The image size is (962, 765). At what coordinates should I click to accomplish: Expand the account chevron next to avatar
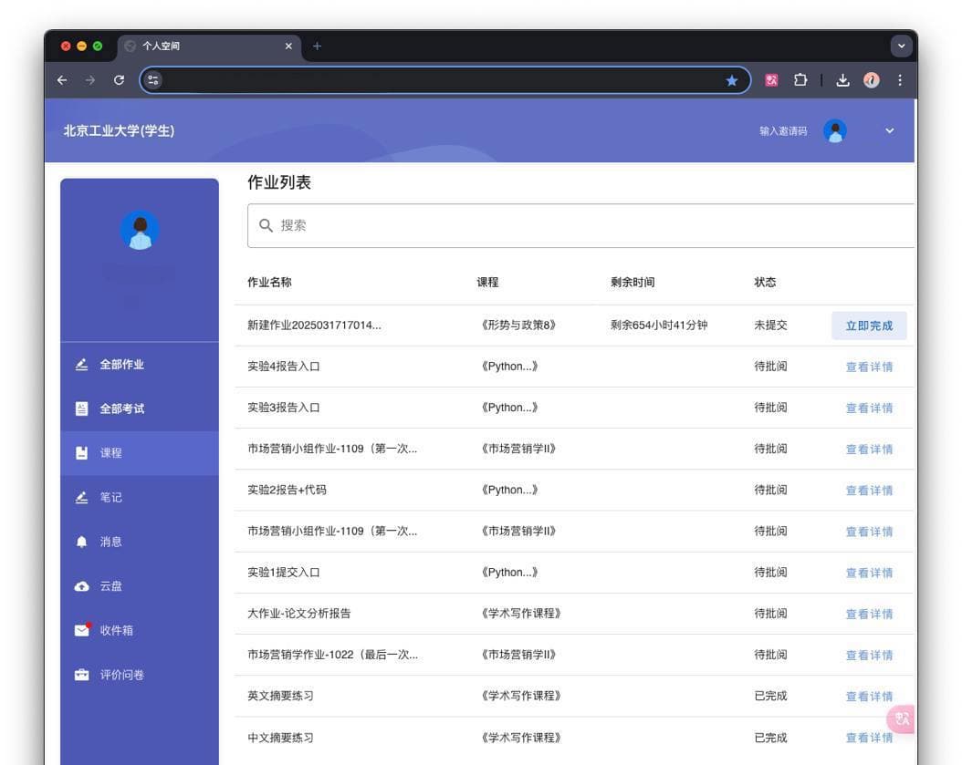click(x=889, y=130)
